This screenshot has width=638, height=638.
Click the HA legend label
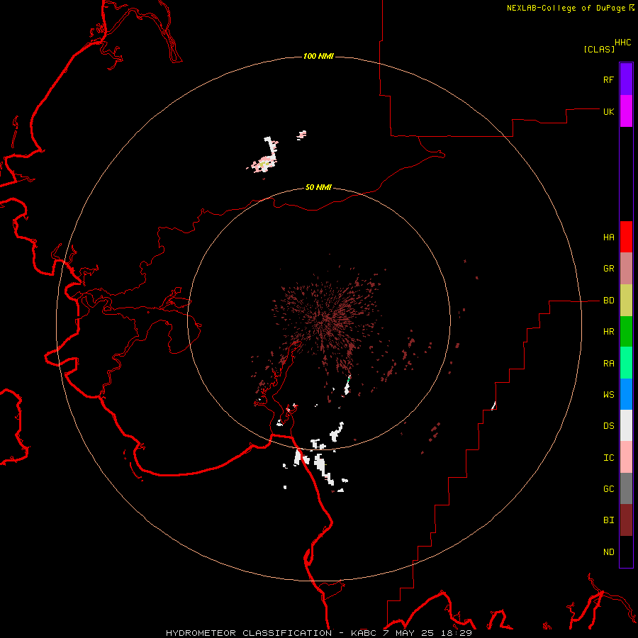[x=608, y=237]
